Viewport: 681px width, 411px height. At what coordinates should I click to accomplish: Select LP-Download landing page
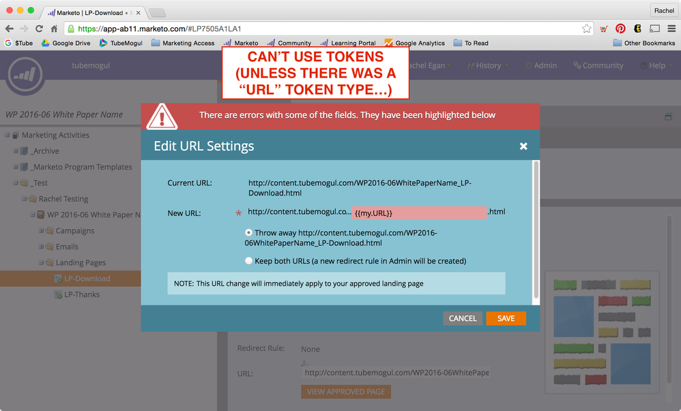click(87, 279)
